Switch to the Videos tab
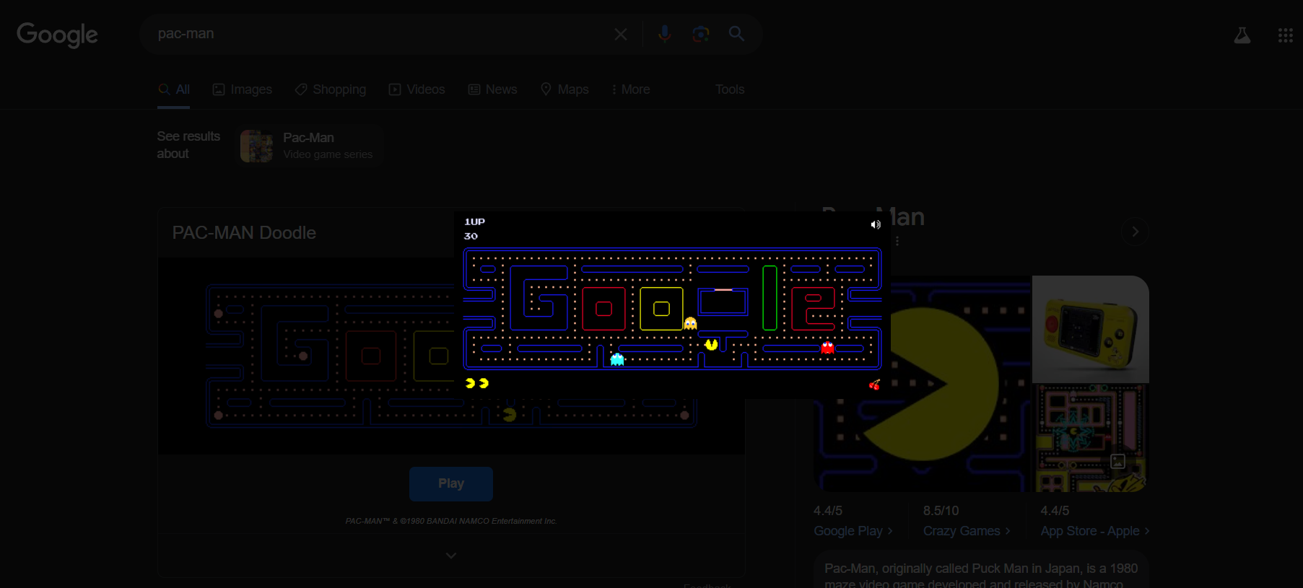1303x588 pixels. [x=417, y=89]
